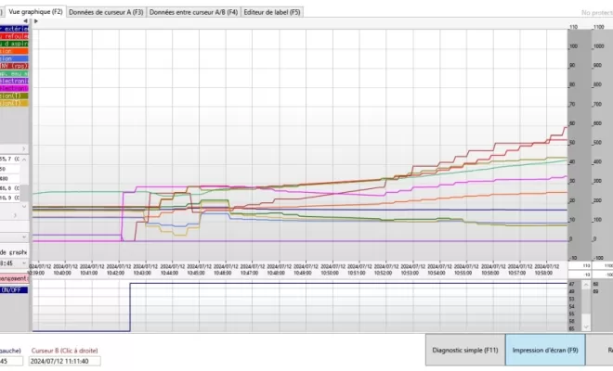This screenshot has height=371, width=613.
Task: Click the left collapse arrow above legend
Action: coord(25,21)
